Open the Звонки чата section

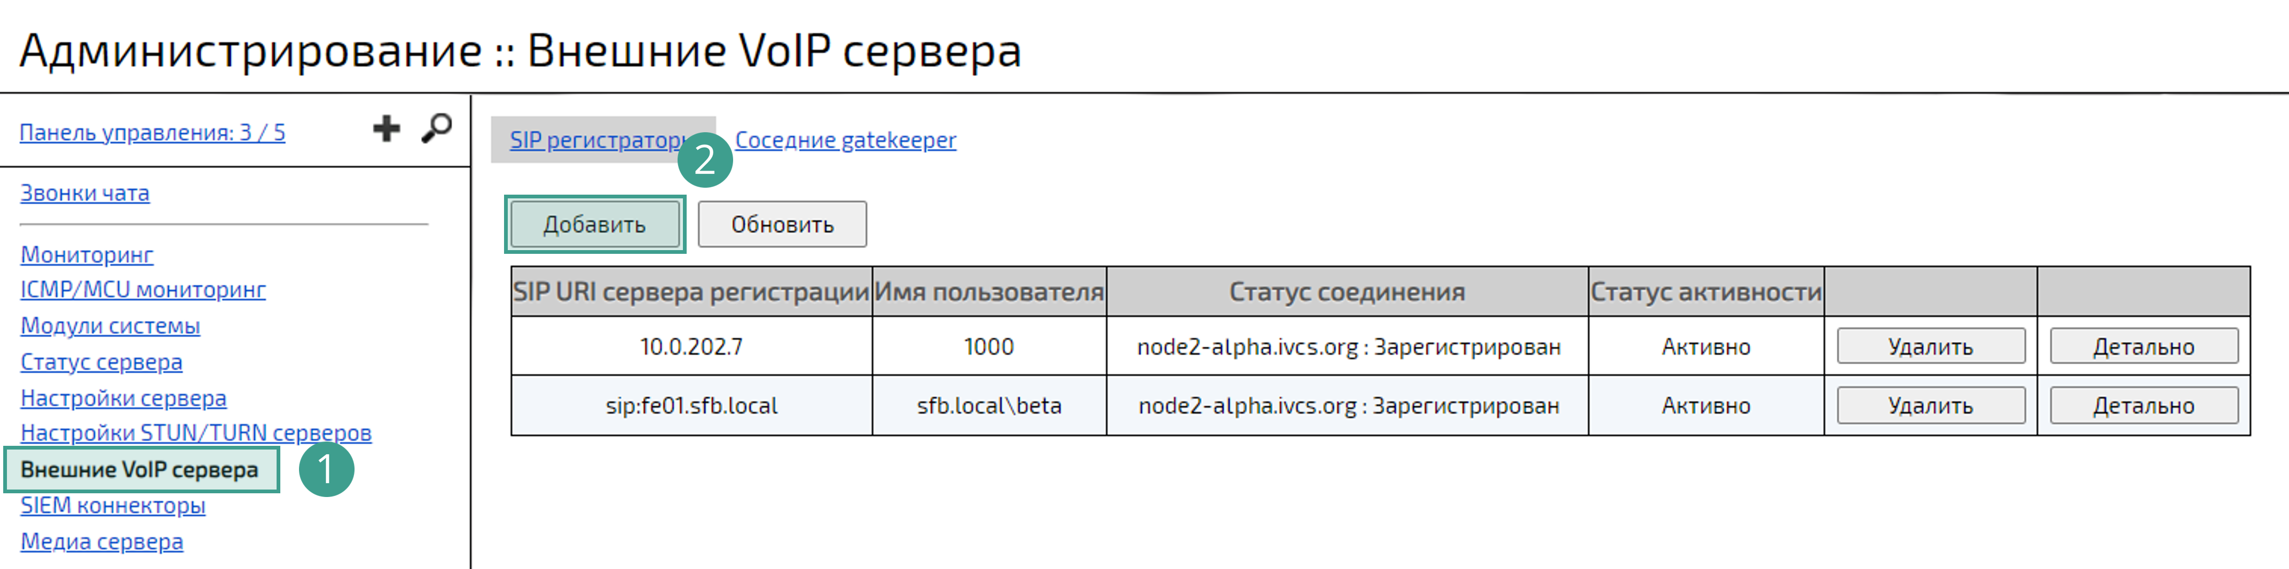(84, 192)
